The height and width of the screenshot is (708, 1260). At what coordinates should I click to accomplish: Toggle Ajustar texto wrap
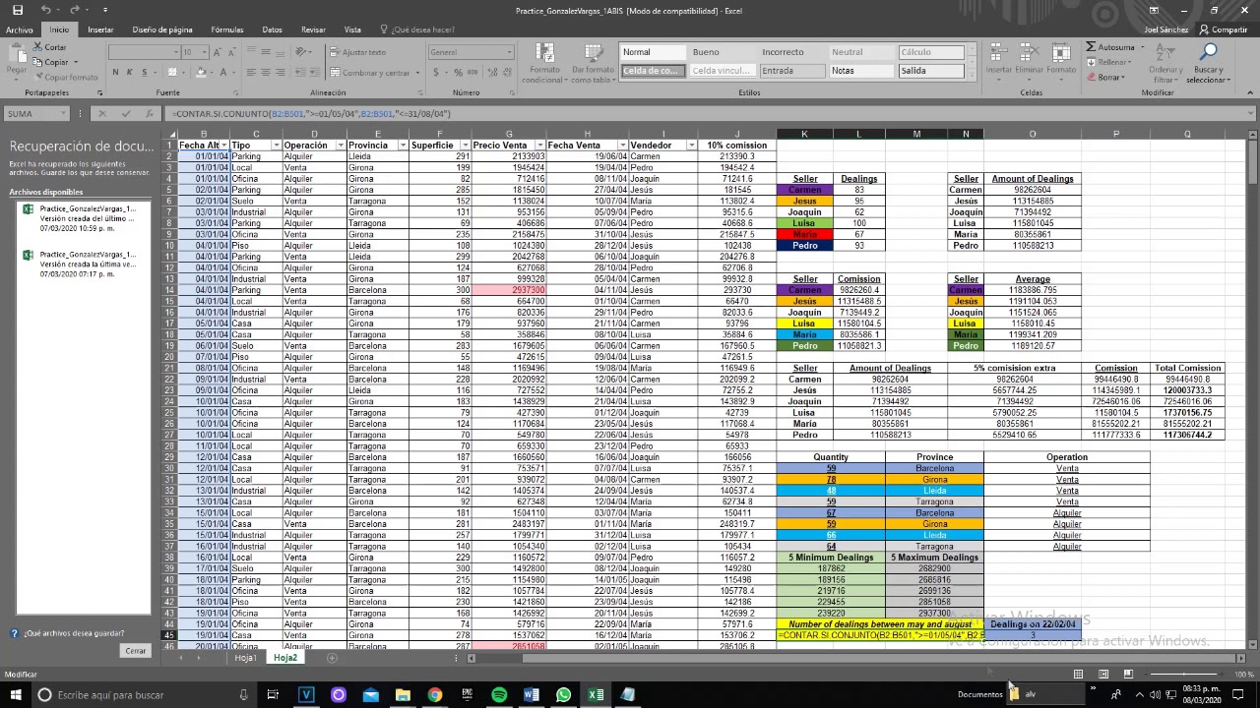click(x=357, y=52)
